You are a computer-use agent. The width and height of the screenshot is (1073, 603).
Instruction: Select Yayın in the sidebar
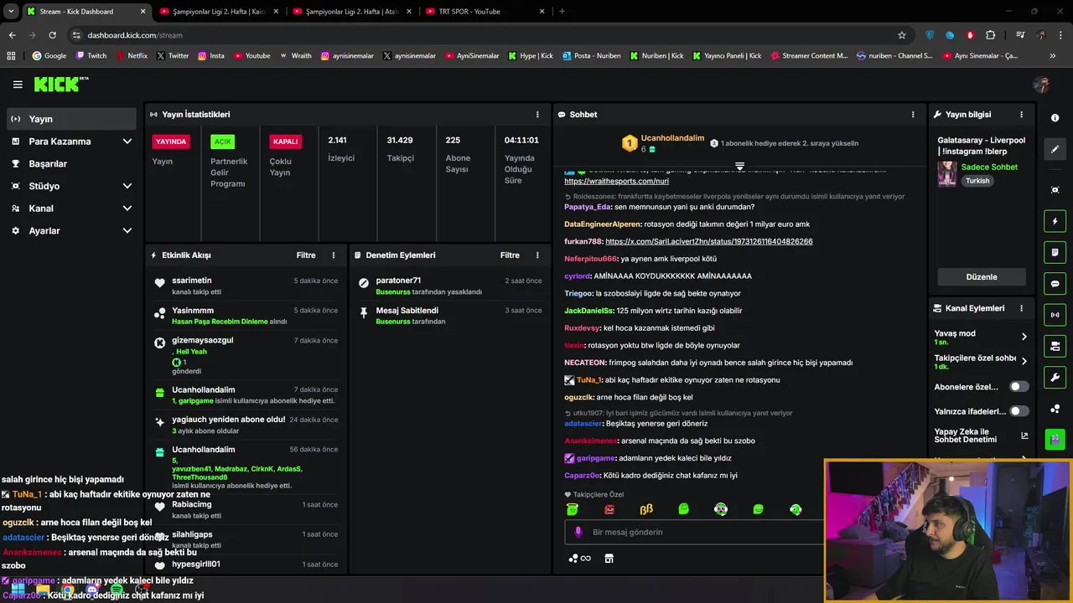coord(71,119)
